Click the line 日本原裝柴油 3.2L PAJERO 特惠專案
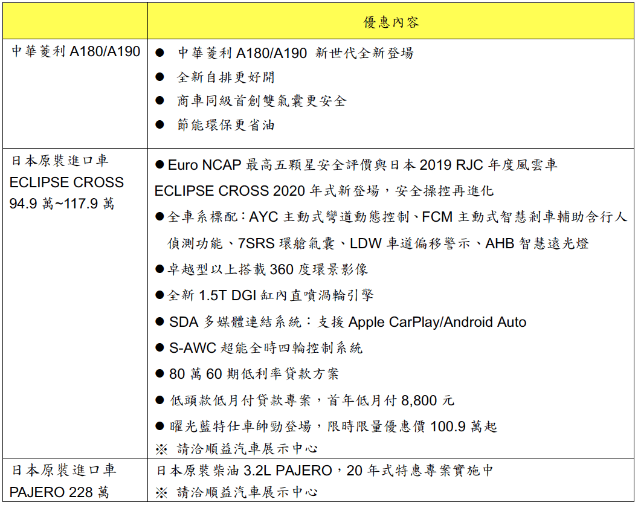This screenshot has width=638, height=505. (x=324, y=471)
